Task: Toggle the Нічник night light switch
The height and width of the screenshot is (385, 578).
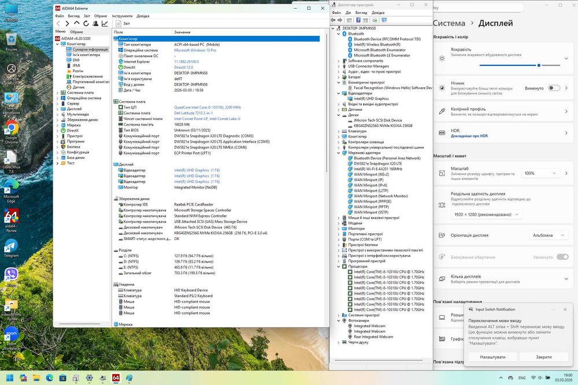Action: (x=554, y=88)
